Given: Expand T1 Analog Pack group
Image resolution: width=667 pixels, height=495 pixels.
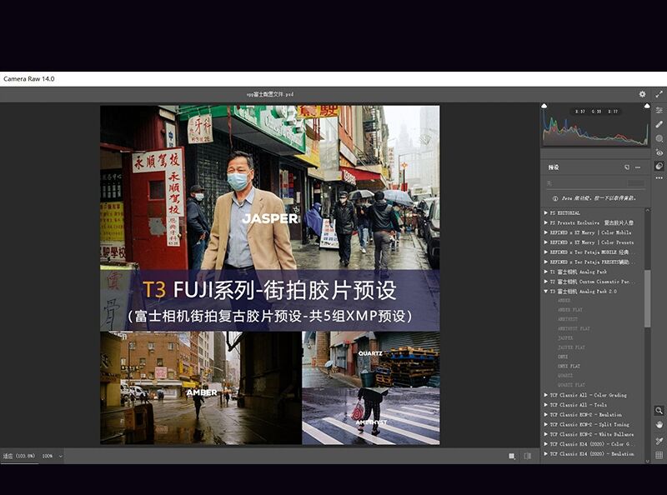Looking at the screenshot, I should click(546, 272).
